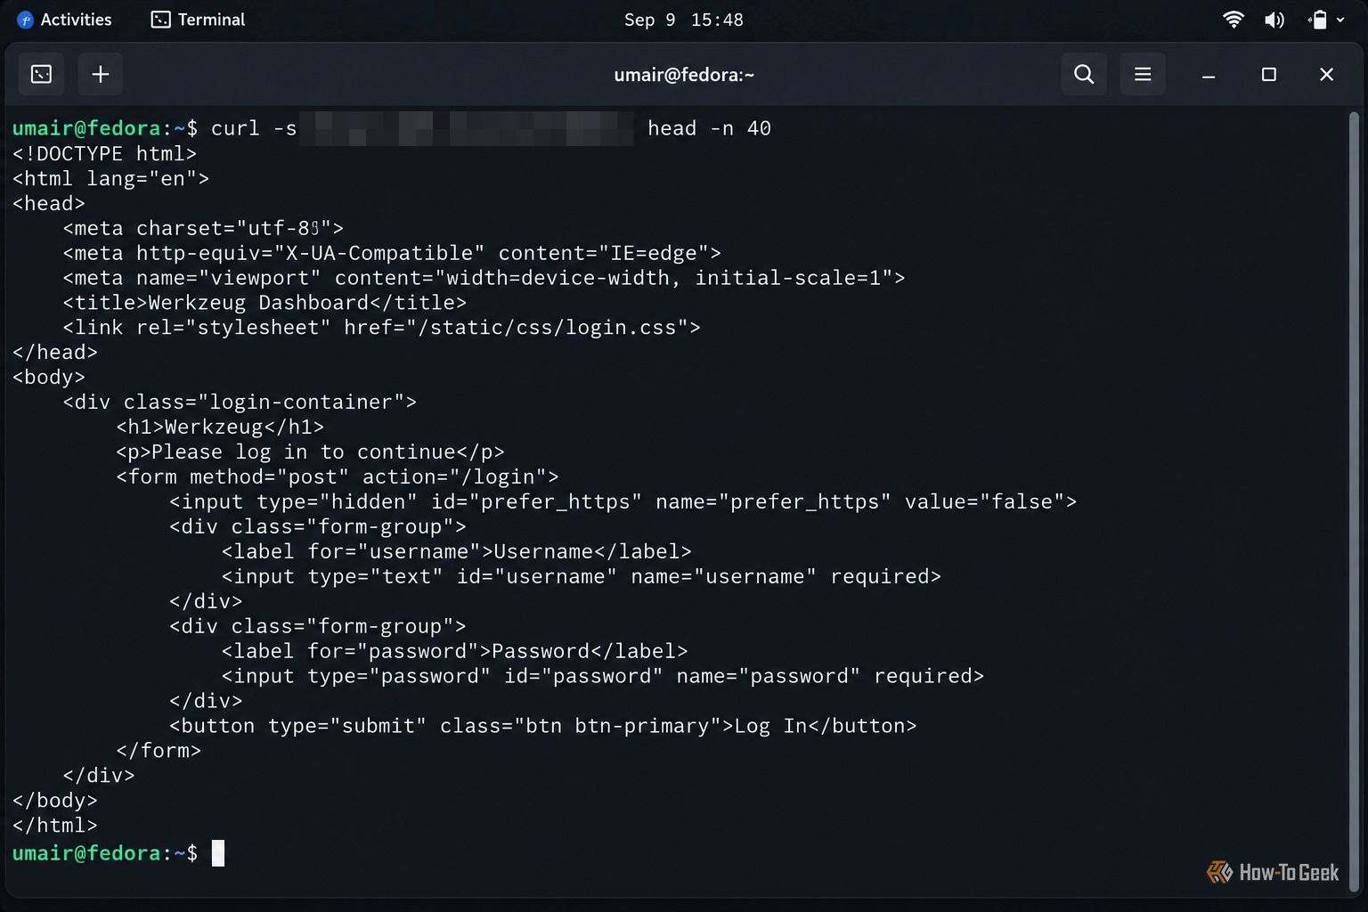Click the window title umair@fedora:~
Viewport: 1368px width, 912px height.
pyautogui.click(x=684, y=75)
